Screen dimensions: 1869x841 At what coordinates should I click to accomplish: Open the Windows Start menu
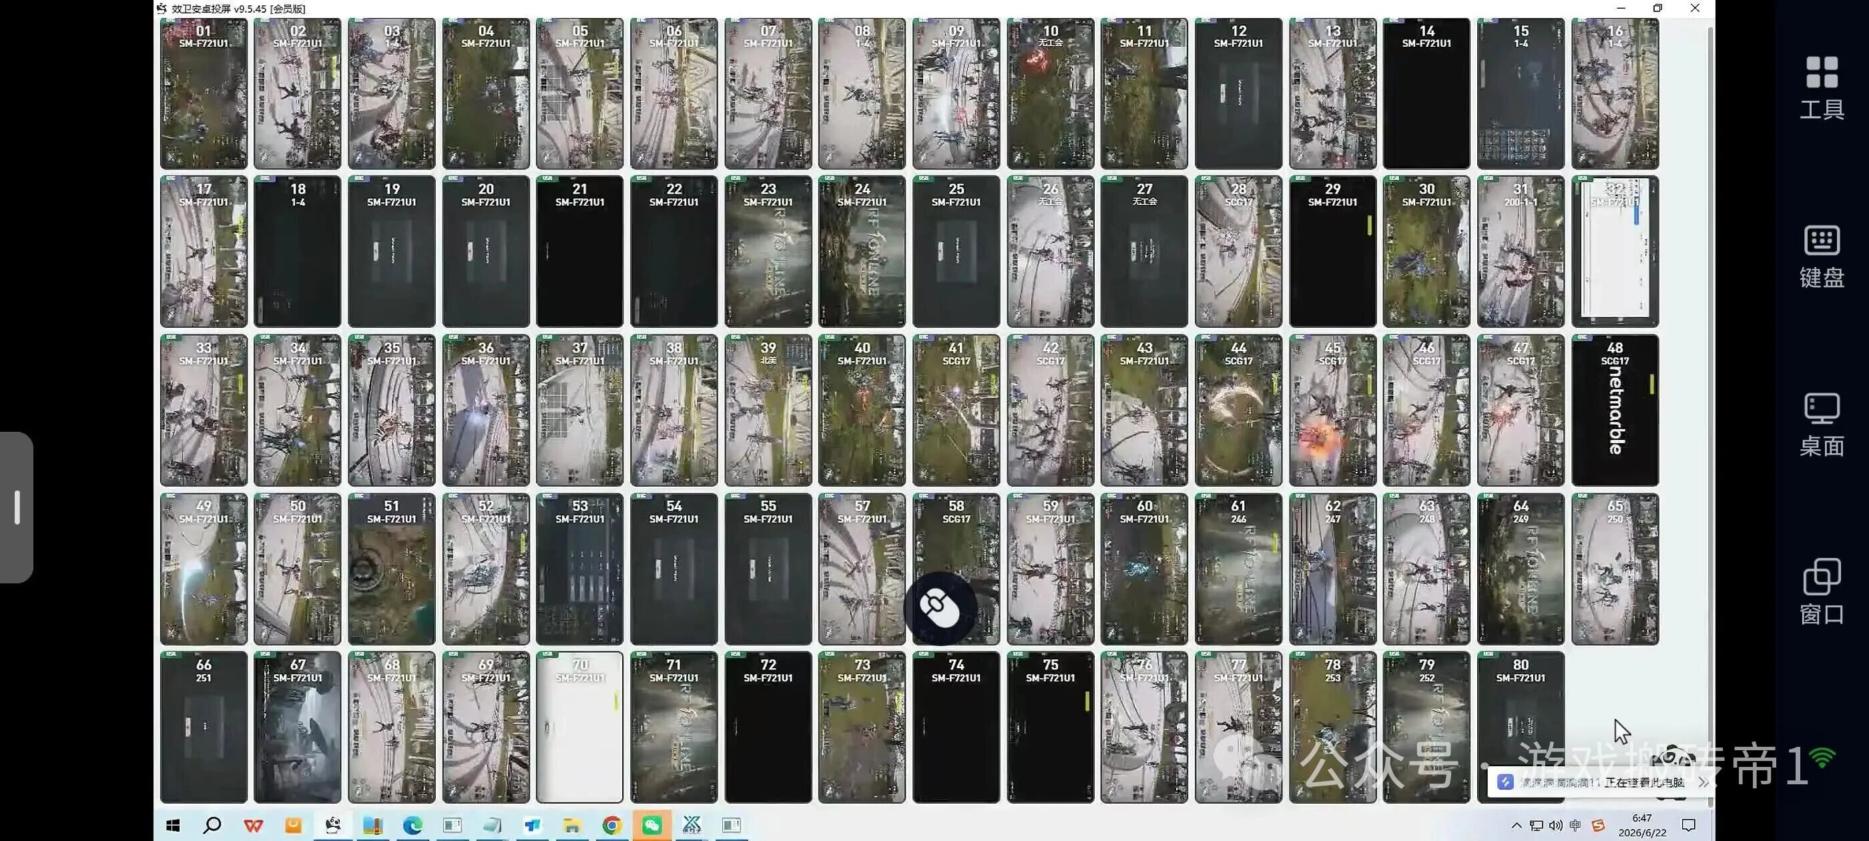tap(173, 825)
